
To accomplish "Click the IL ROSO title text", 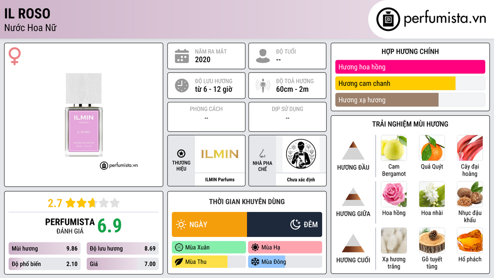I will pyautogui.click(x=27, y=14).
